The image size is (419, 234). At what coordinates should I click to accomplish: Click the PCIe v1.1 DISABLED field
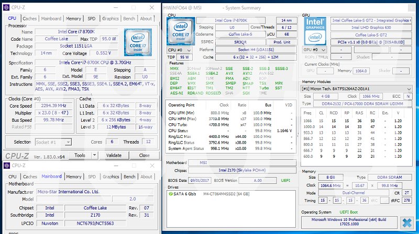point(371,42)
